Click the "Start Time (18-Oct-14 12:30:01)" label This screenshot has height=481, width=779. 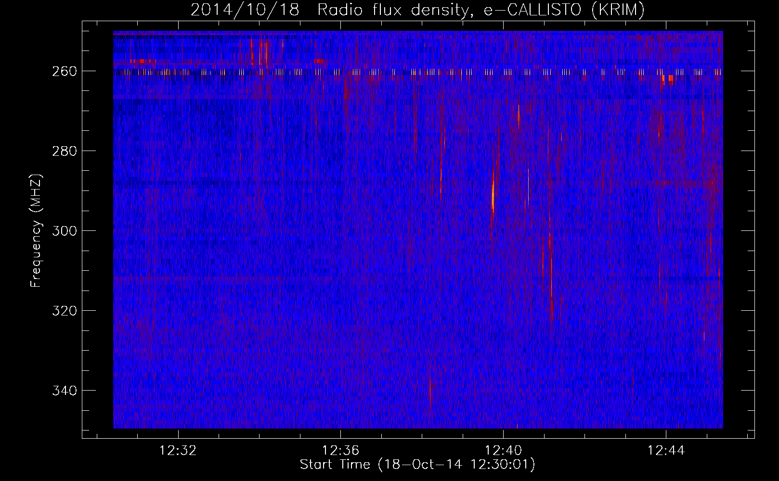(417, 465)
